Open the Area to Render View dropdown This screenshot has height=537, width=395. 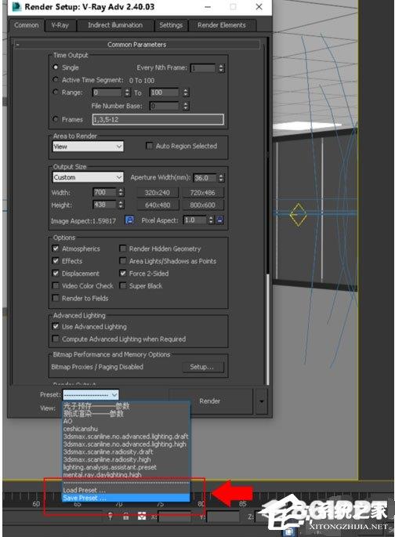point(88,147)
